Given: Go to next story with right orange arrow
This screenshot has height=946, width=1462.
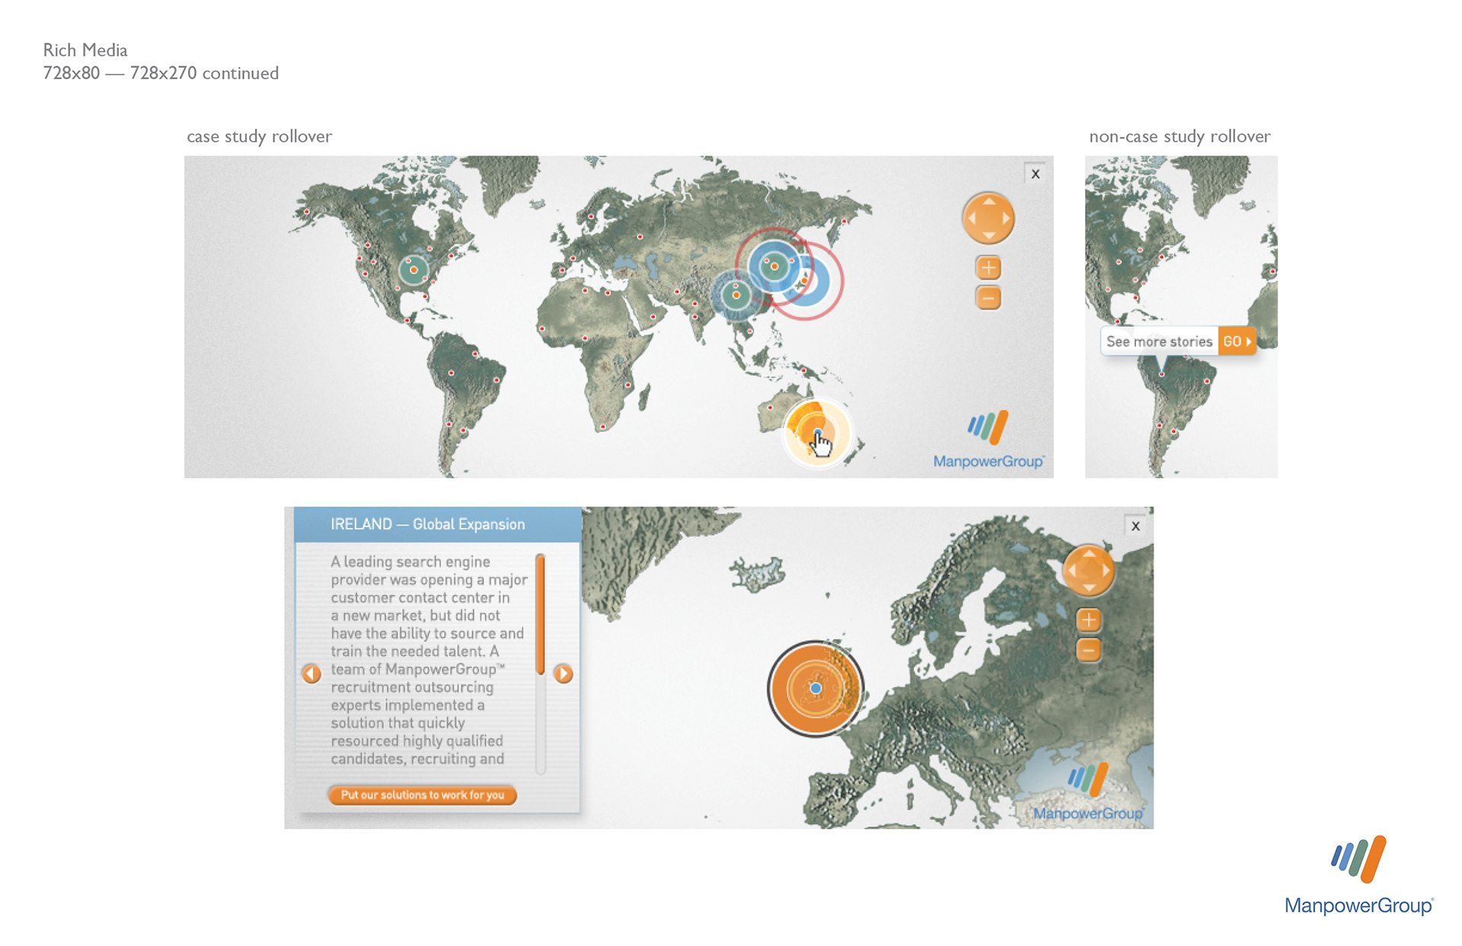Looking at the screenshot, I should 563,673.
